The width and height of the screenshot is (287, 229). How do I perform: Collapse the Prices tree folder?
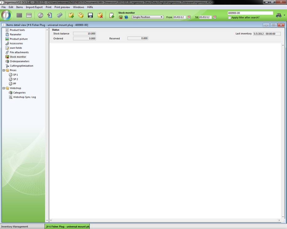tap(4, 70)
